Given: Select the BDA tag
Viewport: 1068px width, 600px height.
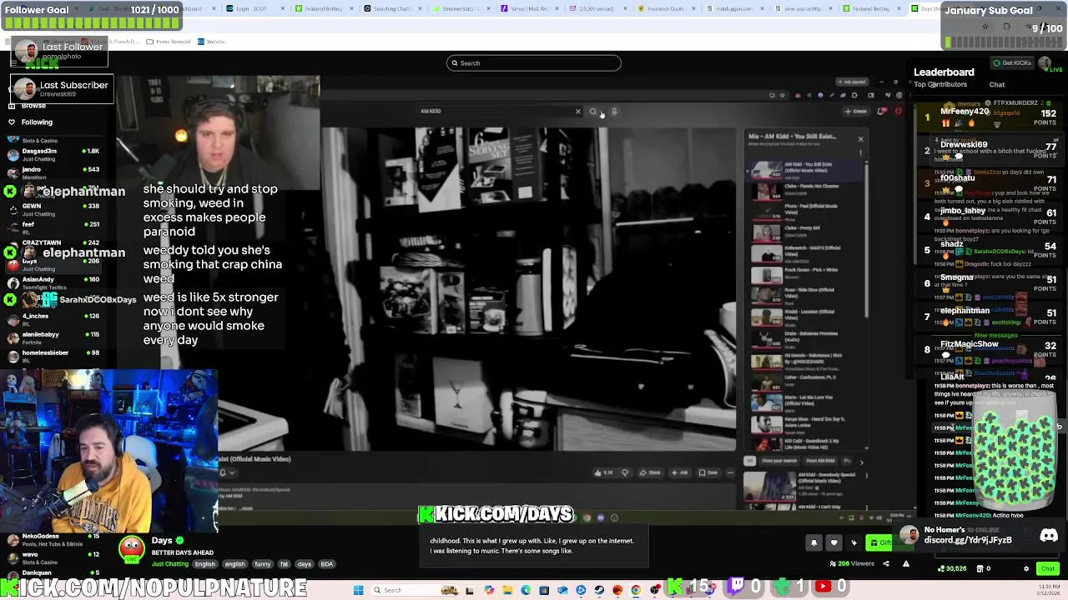Looking at the screenshot, I should (326, 564).
